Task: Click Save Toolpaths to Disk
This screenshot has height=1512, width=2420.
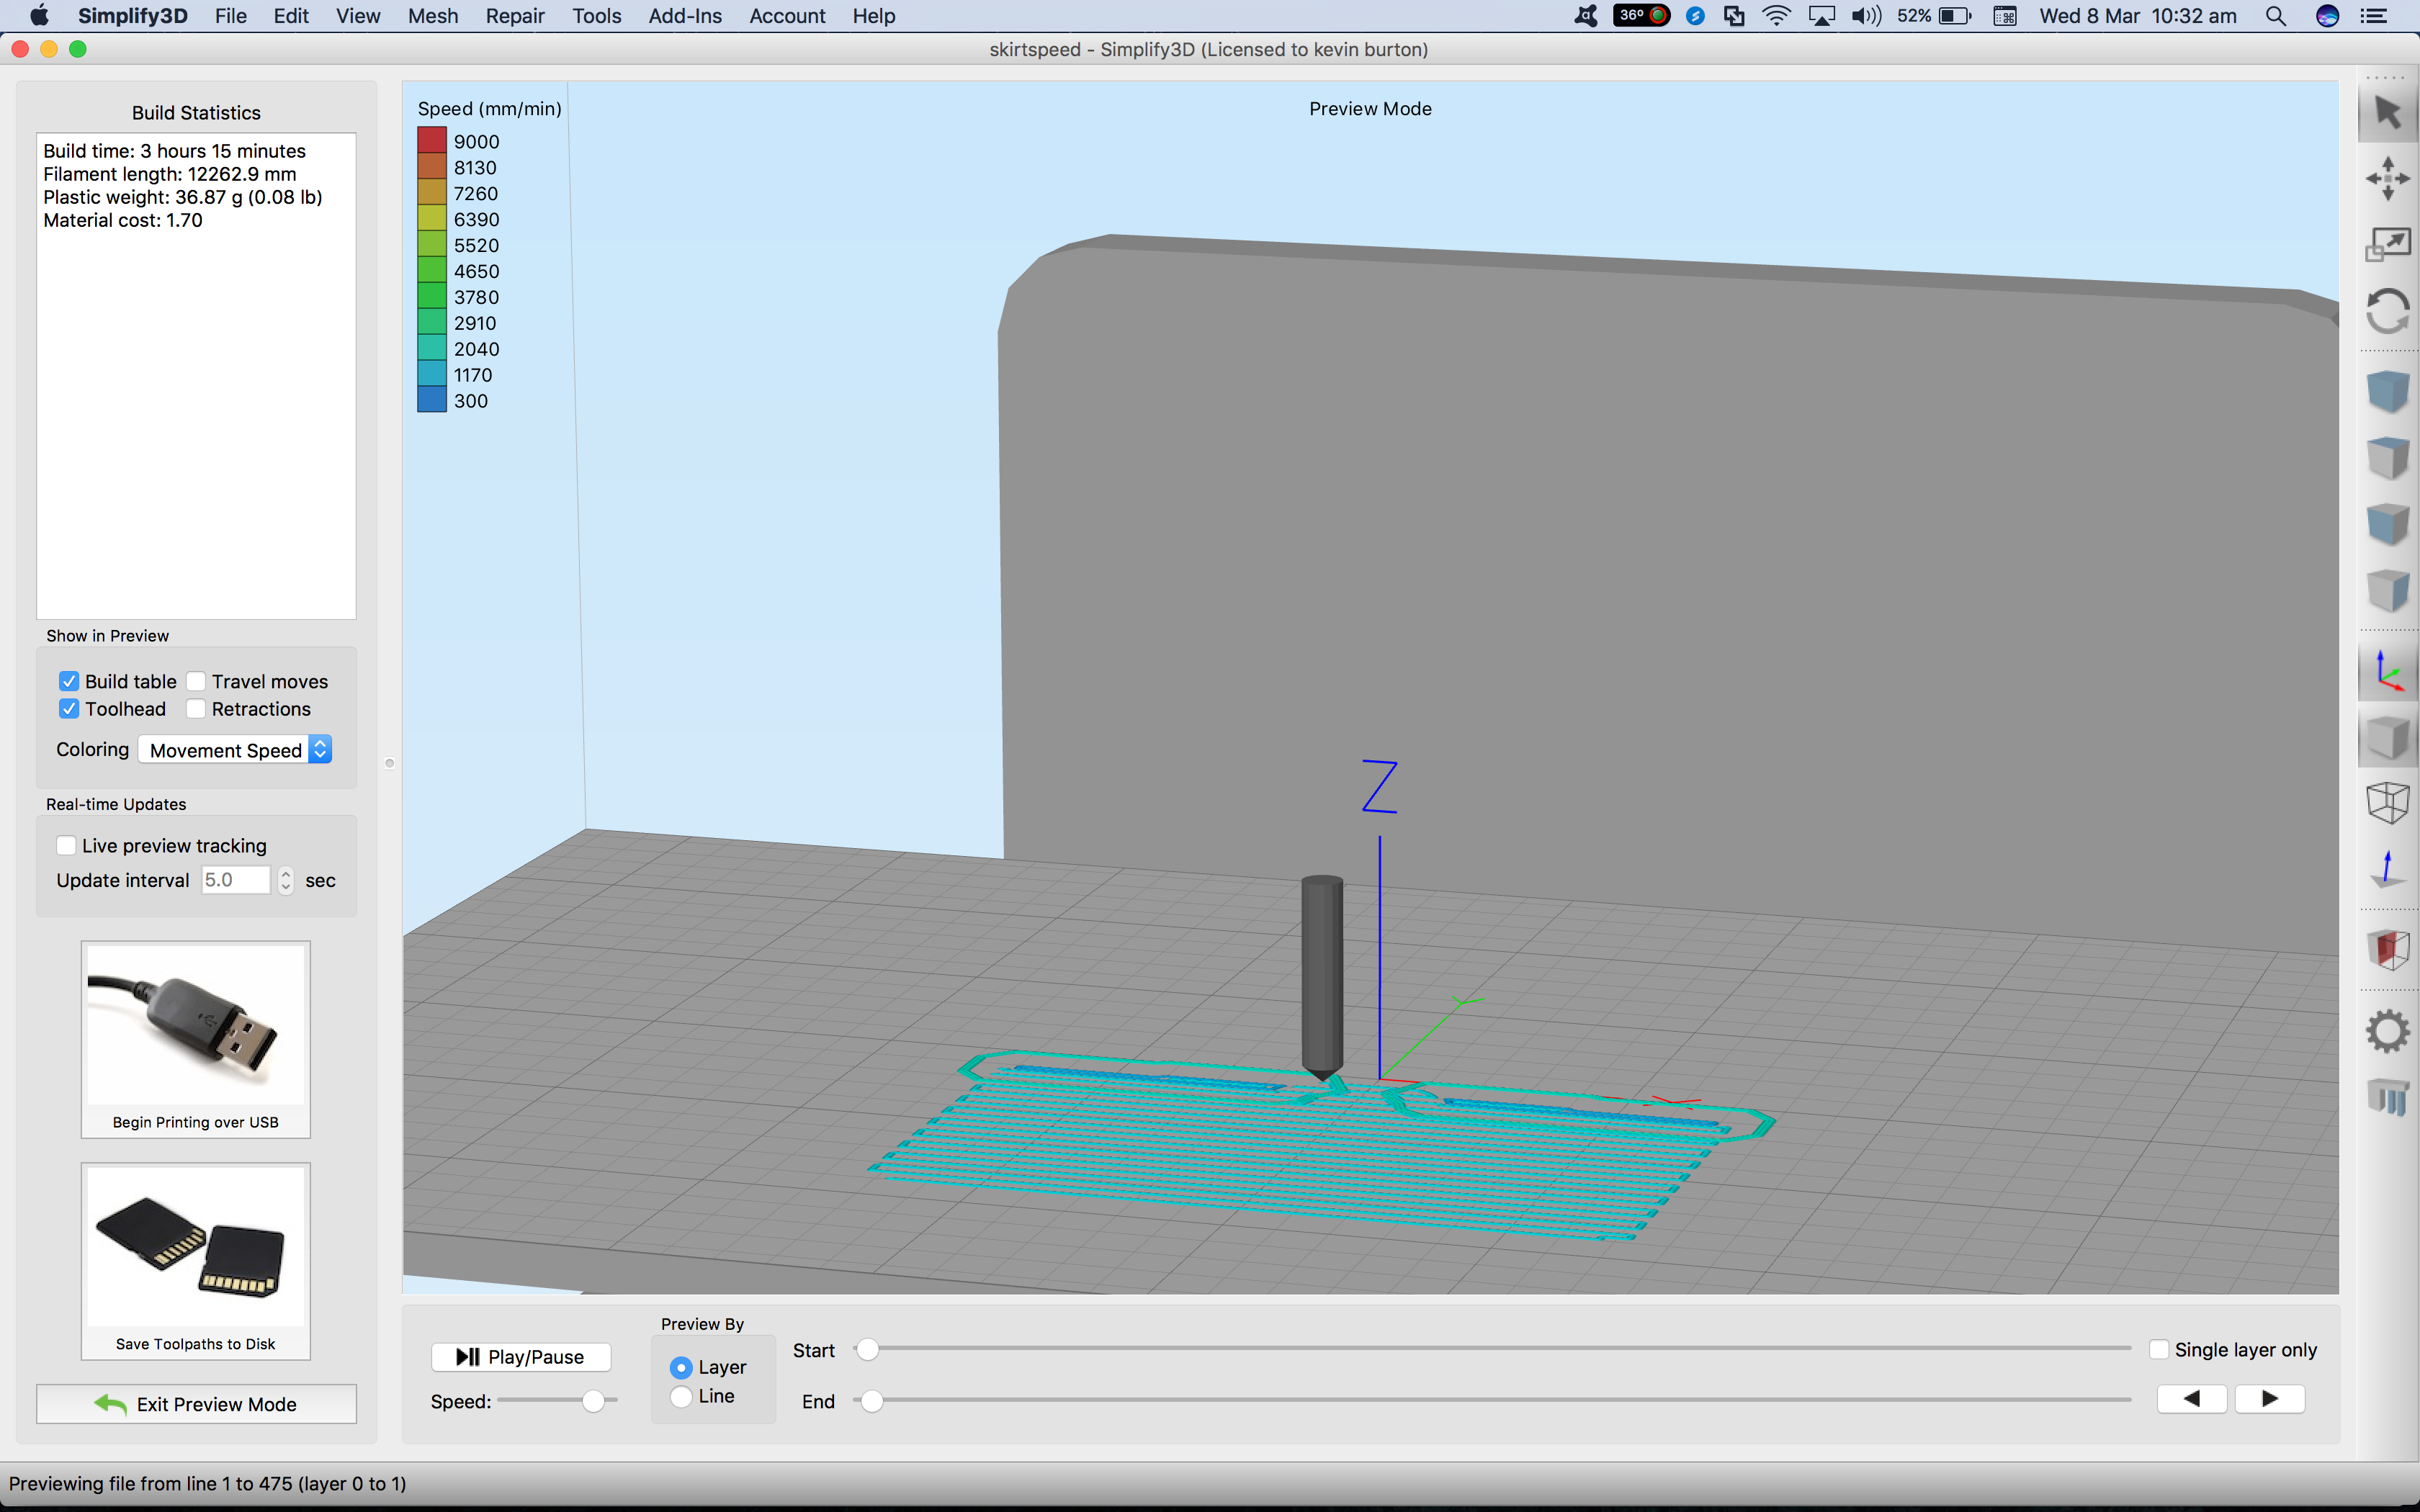Action: point(196,1261)
